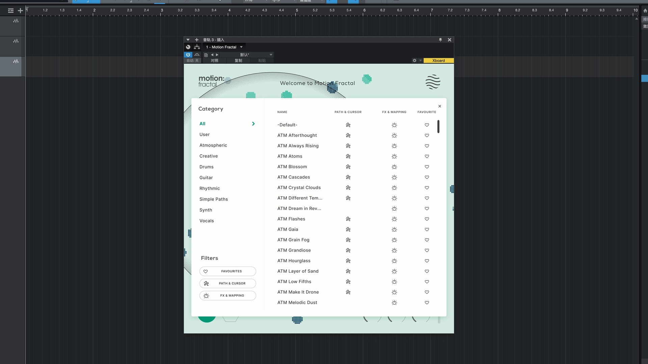Image resolution: width=648 pixels, height=364 pixels.
Task: Favourite the ATM Atoms preset
Action: tap(427, 156)
